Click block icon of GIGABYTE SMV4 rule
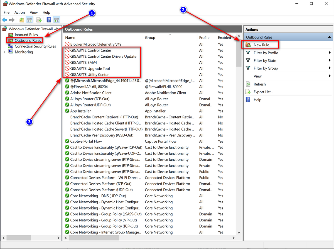The image size is (334, 249). [67, 62]
